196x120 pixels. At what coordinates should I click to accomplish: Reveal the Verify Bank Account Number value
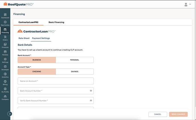tap(91, 100)
